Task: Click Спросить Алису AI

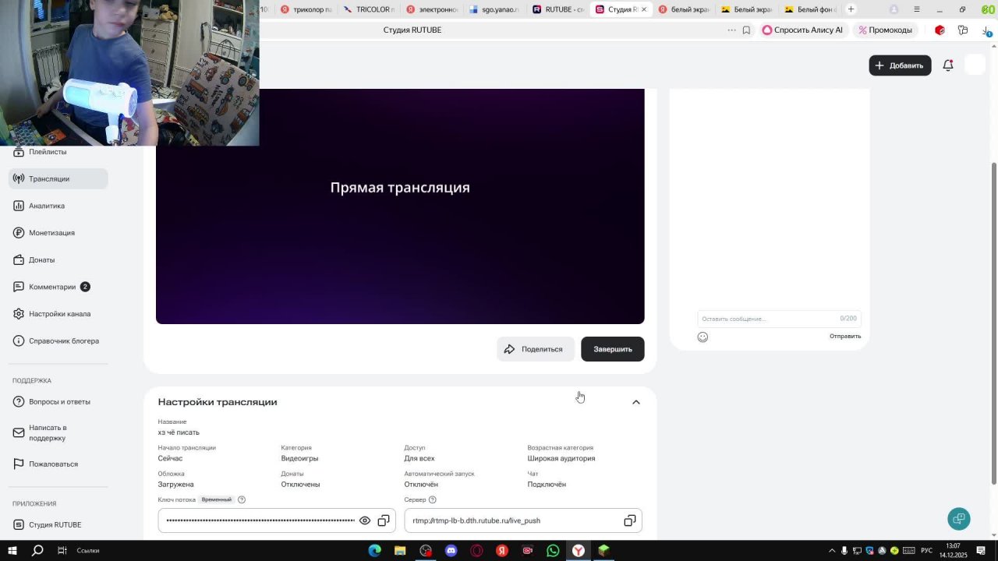Action: 802,30
